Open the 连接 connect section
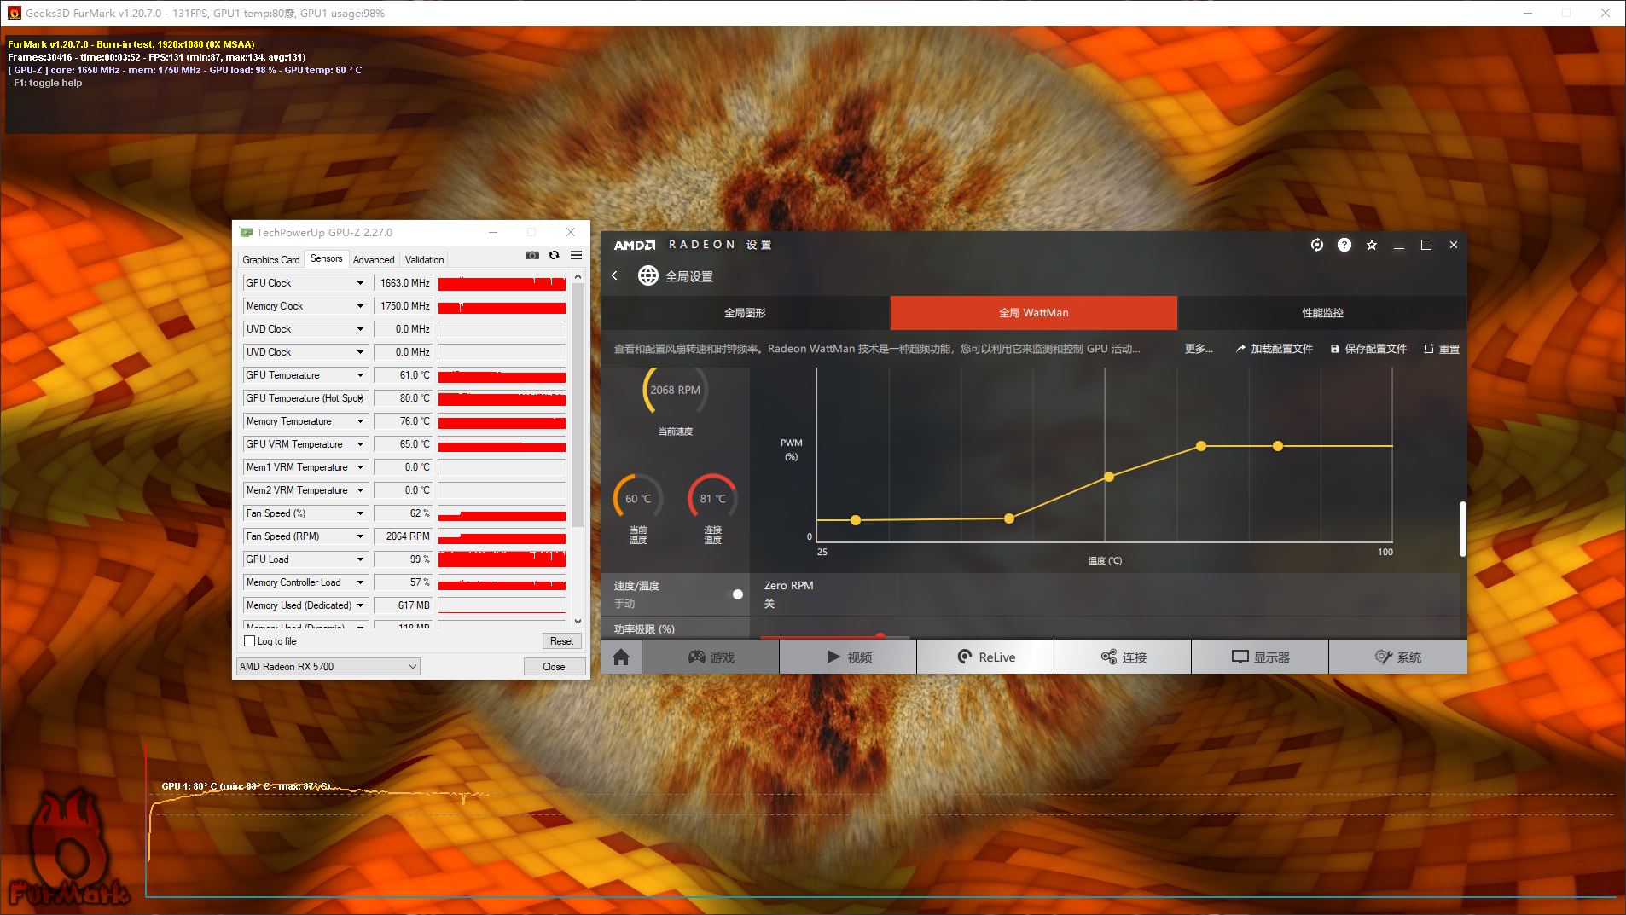This screenshot has width=1626, height=915. coord(1123,657)
